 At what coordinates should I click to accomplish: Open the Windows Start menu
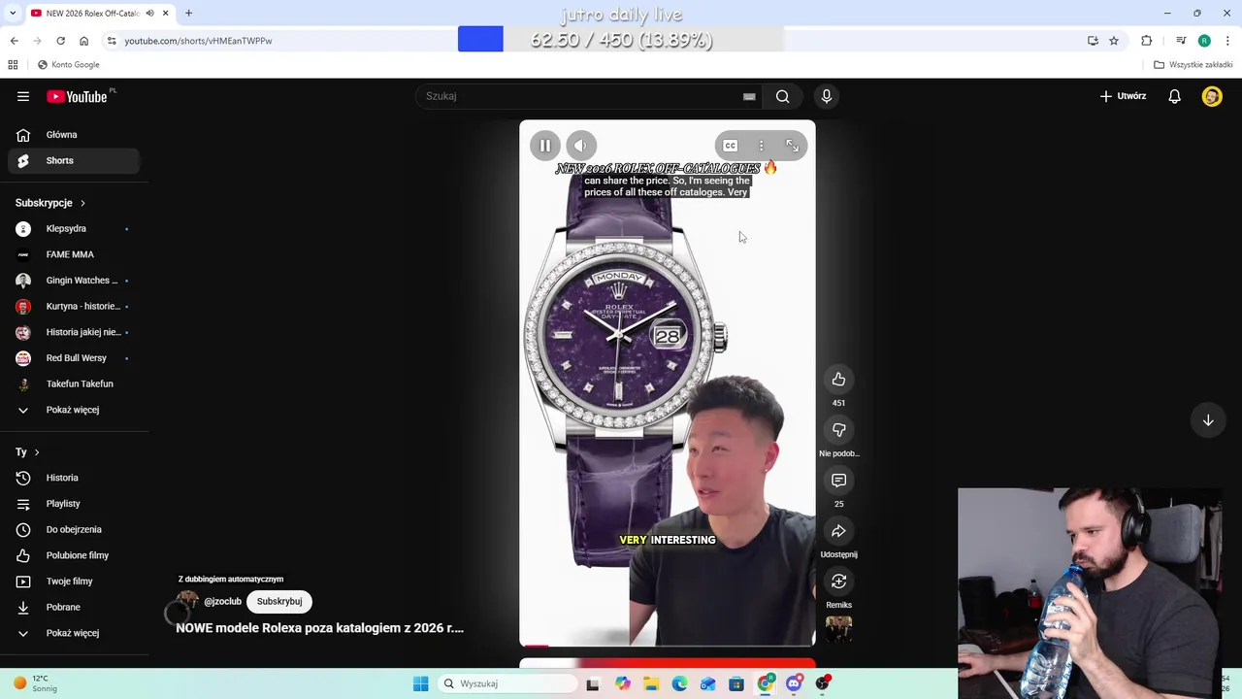(420, 683)
